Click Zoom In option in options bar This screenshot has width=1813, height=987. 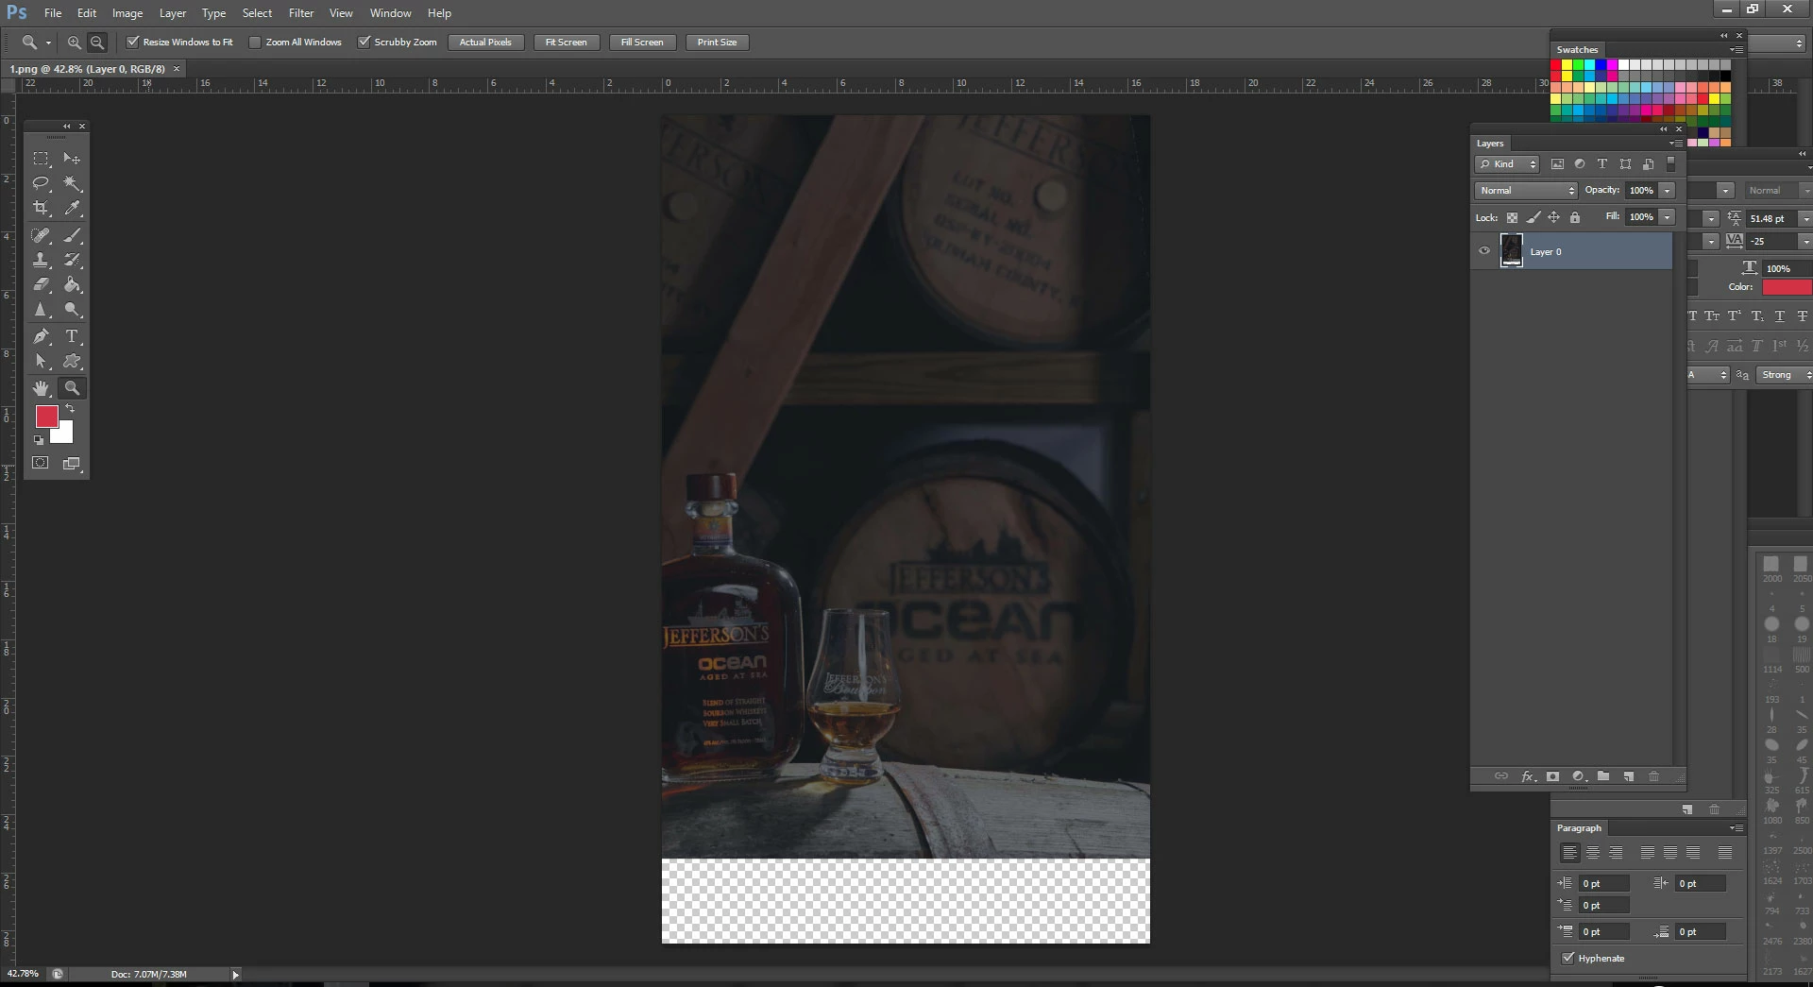[x=74, y=43]
